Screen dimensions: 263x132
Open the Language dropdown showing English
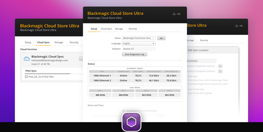tap(139, 43)
